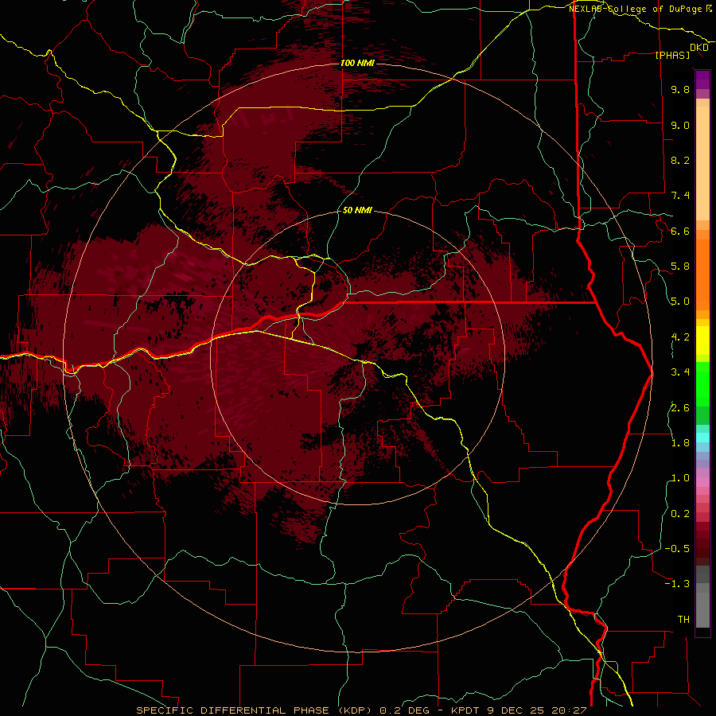This screenshot has width=716, height=716.
Task: Click the TH threshold label on scale
Action: (683, 620)
